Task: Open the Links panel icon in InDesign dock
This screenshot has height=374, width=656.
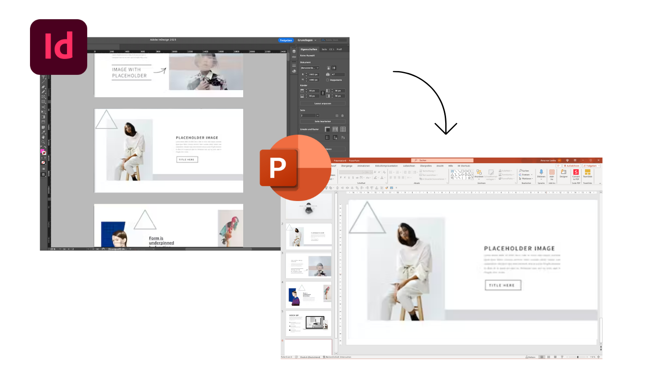Action: (294, 57)
